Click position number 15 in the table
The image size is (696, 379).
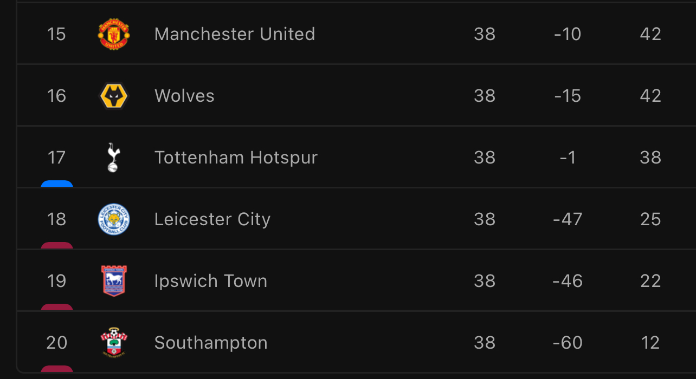pyautogui.click(x=56, y=34)
